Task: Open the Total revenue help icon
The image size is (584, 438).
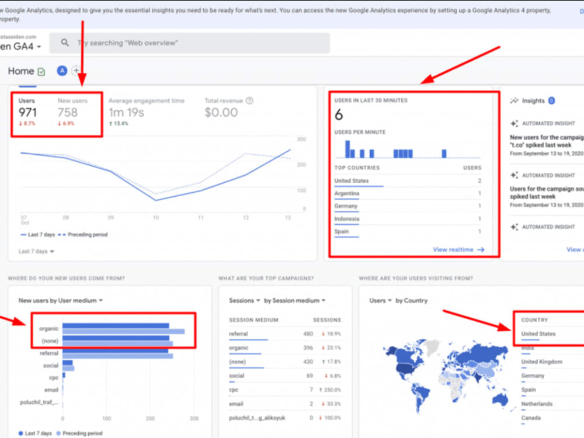Action: 249,100
